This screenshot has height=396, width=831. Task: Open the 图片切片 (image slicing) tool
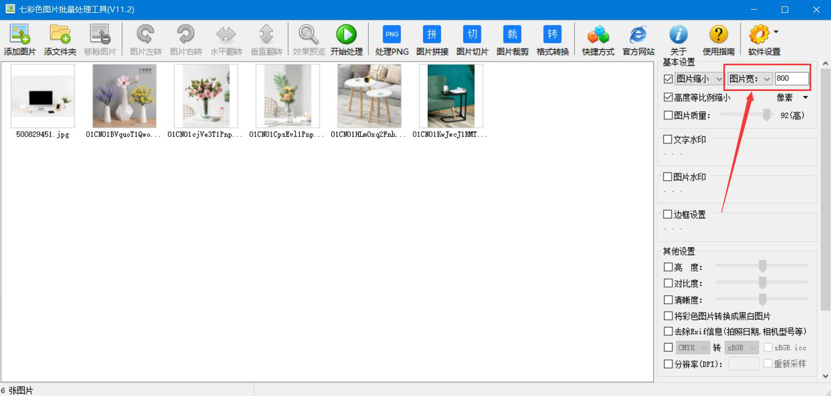pos(472,34)
